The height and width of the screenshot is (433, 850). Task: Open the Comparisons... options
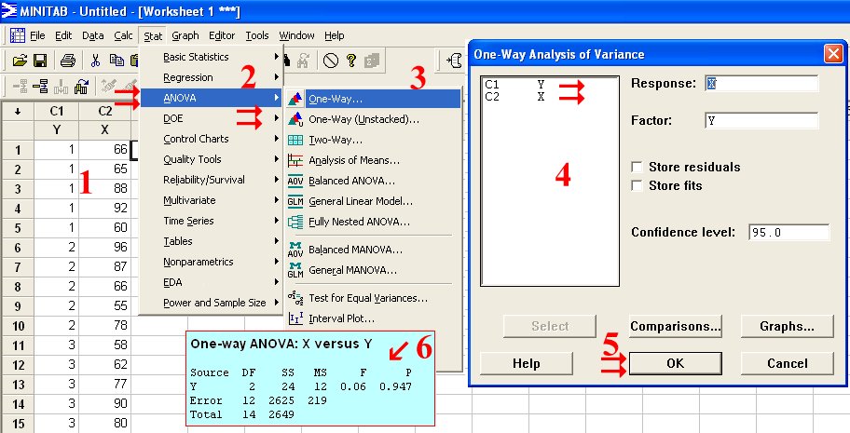675,326
